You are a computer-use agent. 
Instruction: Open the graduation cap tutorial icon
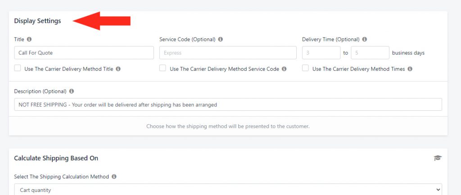pyautogui.click(x=438, y=158)
